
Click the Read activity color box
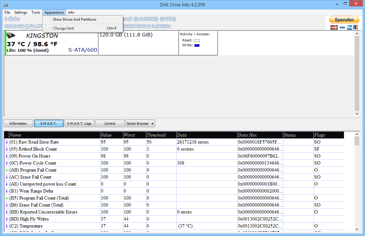pos(197,40)
